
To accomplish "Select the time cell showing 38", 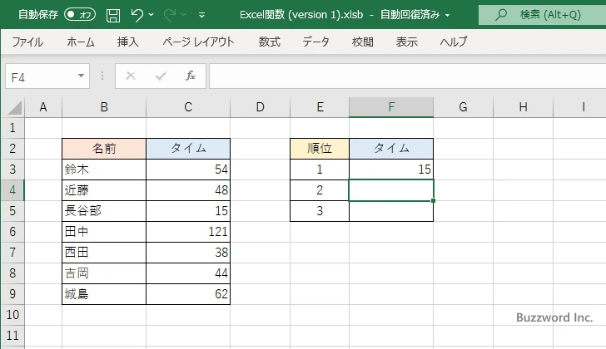I will 188,253.
